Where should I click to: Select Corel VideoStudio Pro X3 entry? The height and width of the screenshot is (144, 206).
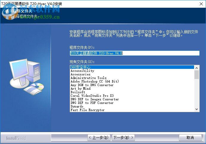pyautogui.click(x=132, y=96)
